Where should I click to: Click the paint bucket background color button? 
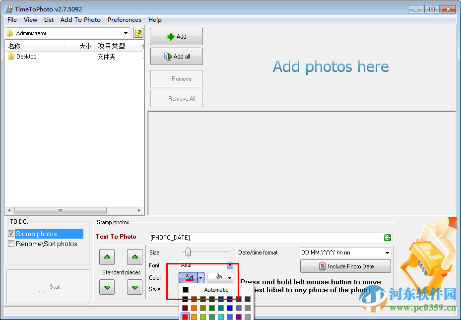click(x=217, y=277)
